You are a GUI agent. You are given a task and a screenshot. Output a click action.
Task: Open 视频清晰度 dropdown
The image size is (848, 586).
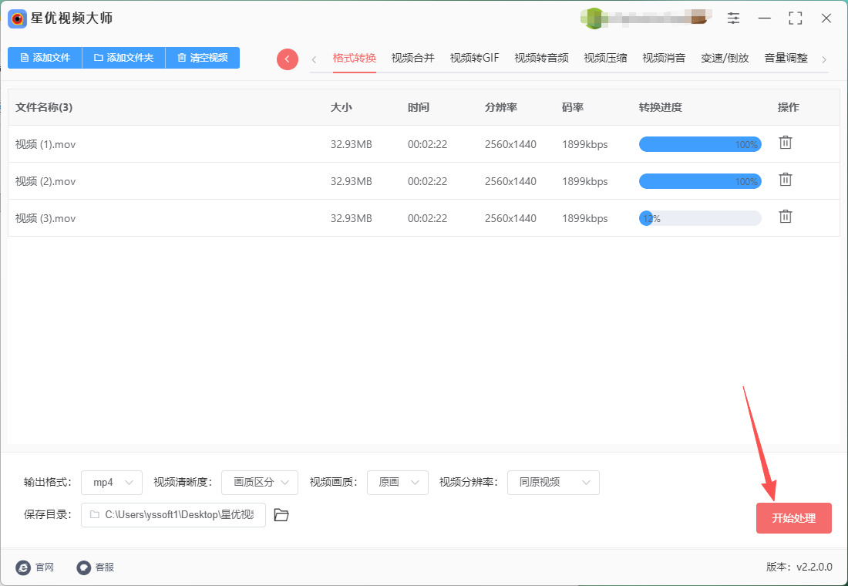tap(260, 483)
